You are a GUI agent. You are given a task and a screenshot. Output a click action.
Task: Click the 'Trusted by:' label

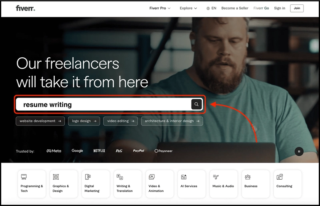[x=25, y=151]
